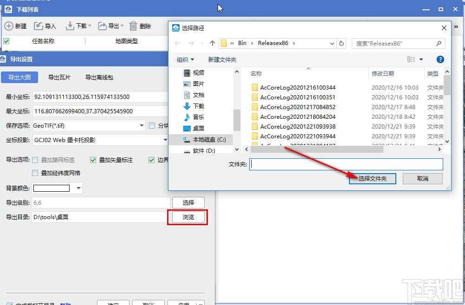
Task: Switch to 导出离线包 tab
Action: pos(99,78)
